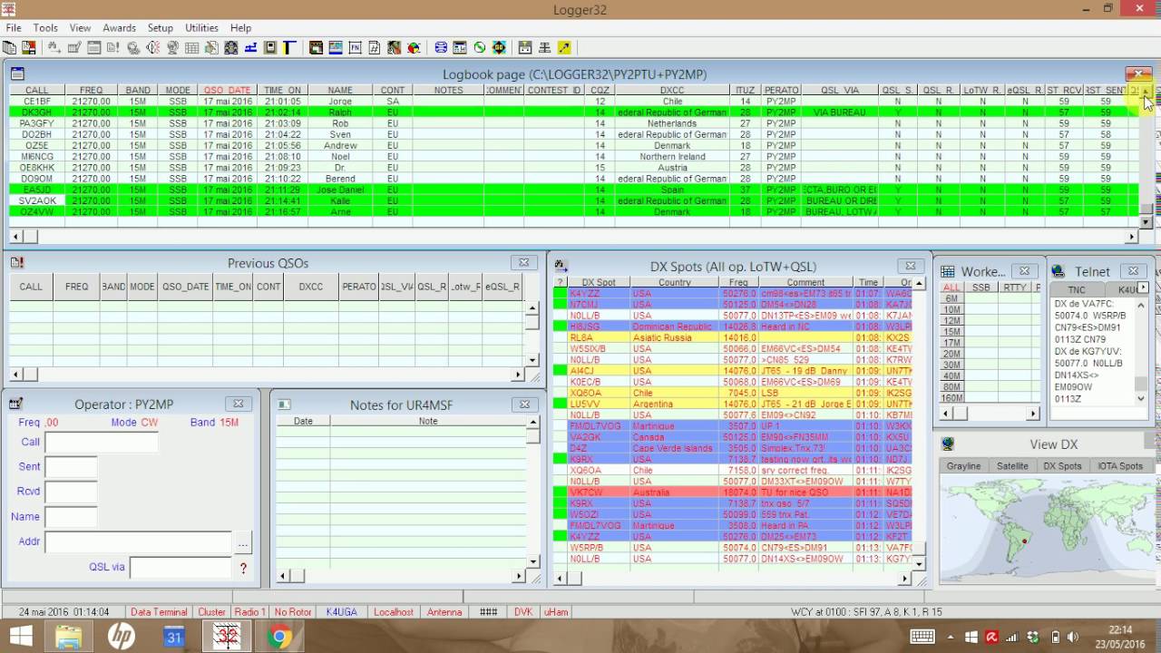The image size is (1161, 653).
Task: Click the Previous QSOs window icon
Action: pyautogui.click(x=17, y=263)
